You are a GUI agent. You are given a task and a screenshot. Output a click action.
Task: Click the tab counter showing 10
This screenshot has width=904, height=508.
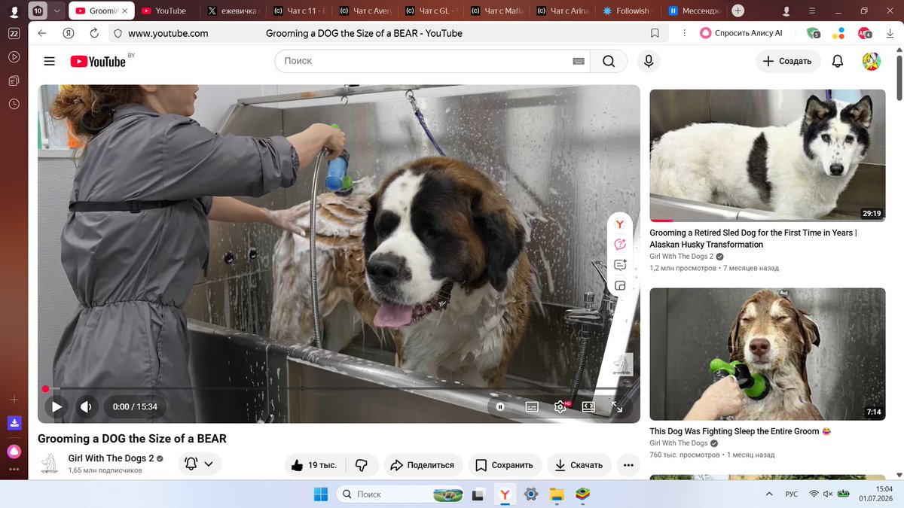pos(38,11)
